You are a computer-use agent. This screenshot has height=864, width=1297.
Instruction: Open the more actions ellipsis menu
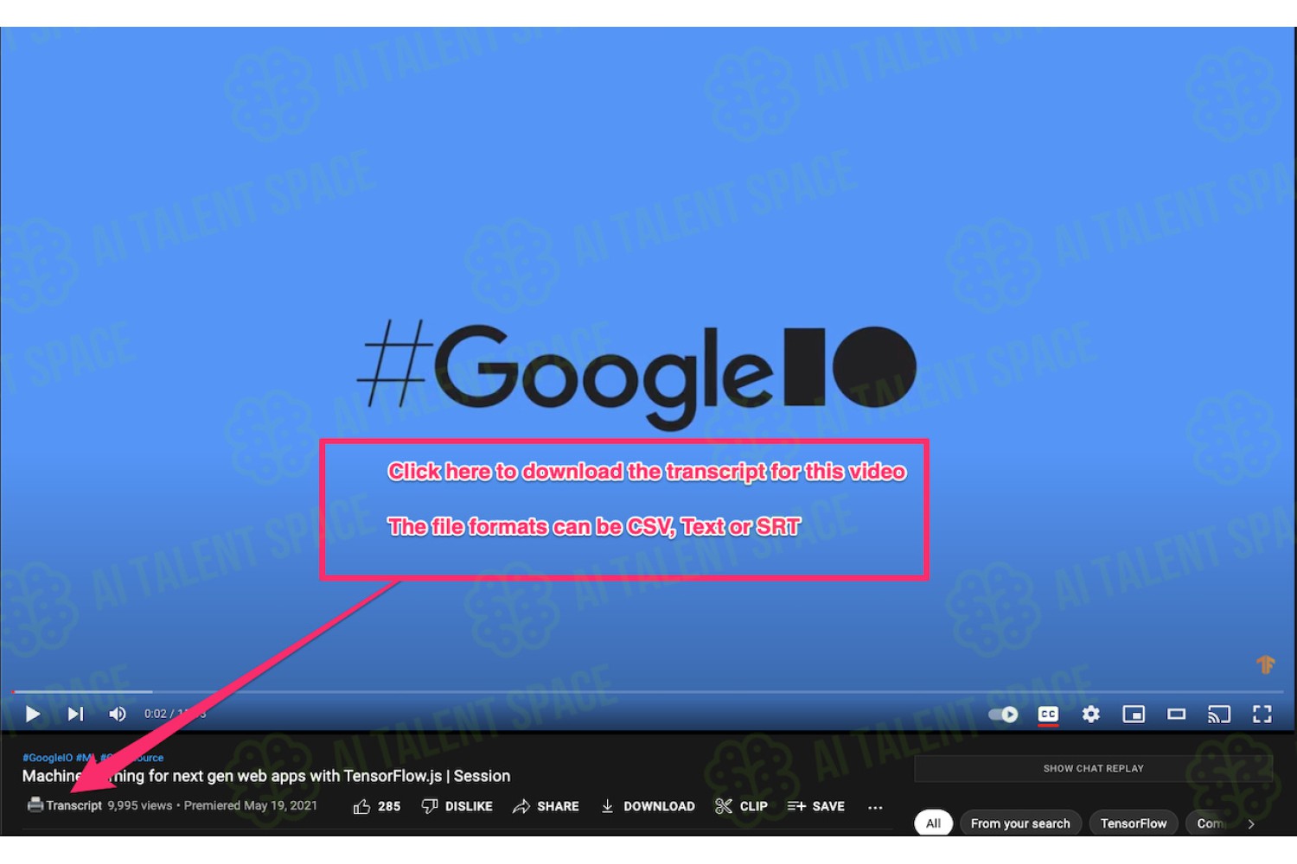pos(875,807)
